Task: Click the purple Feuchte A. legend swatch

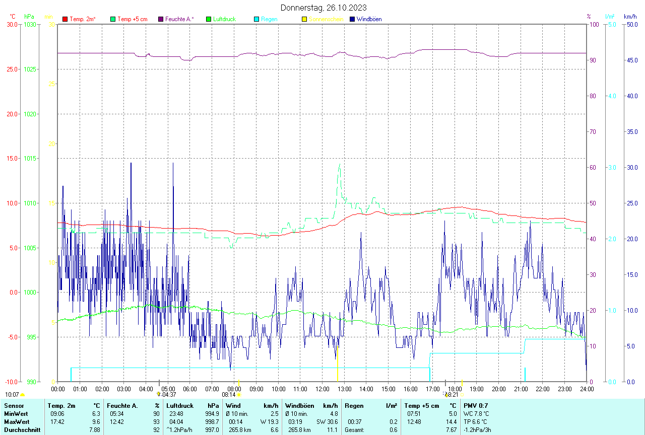Action: click(161, 19)
